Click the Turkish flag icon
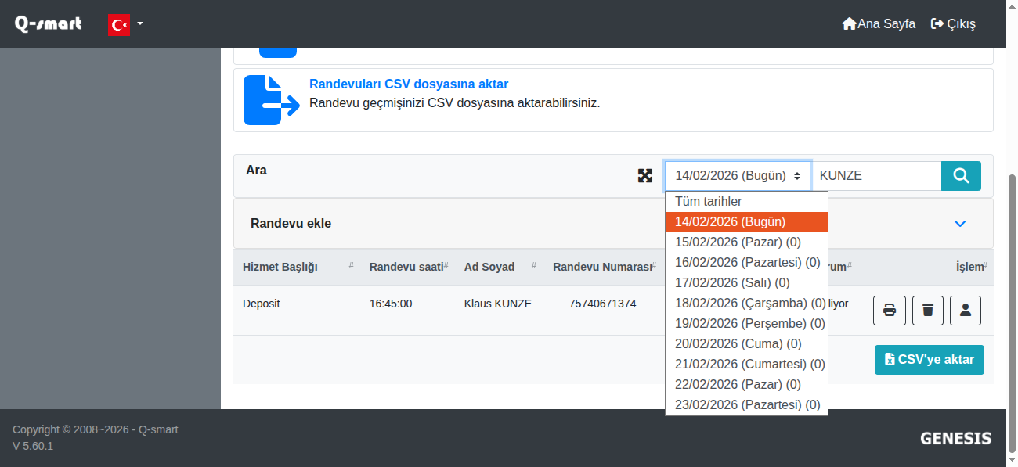Image resolution: width=1018 pixels, height=467 pixels. [118, 24]
